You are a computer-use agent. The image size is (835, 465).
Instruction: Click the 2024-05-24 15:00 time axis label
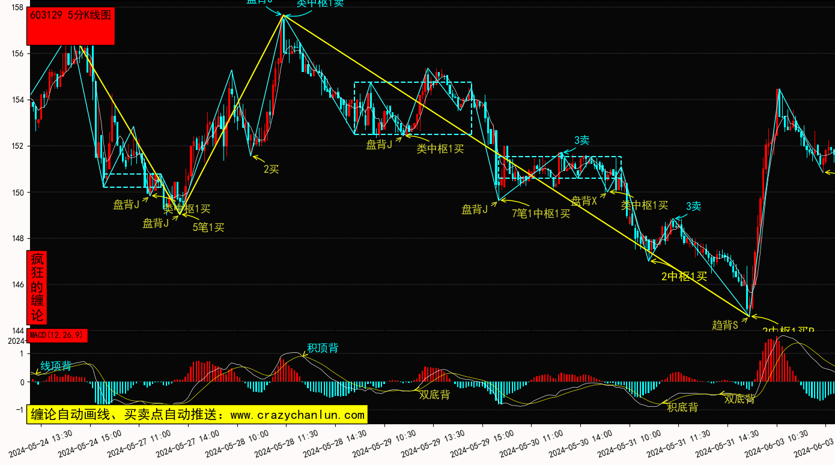[x=89, y=444]
